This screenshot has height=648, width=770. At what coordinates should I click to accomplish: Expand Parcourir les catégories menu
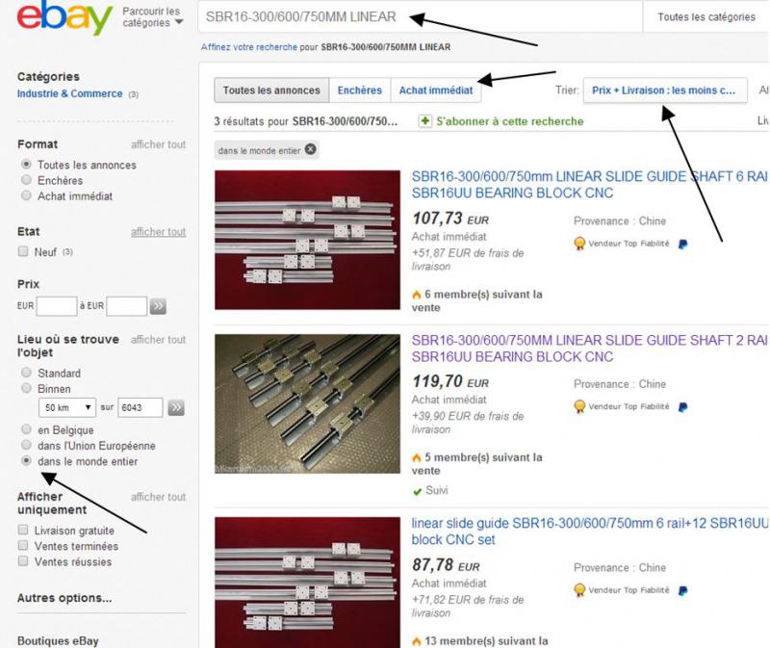pyautogui.click(x=153, y=17)
